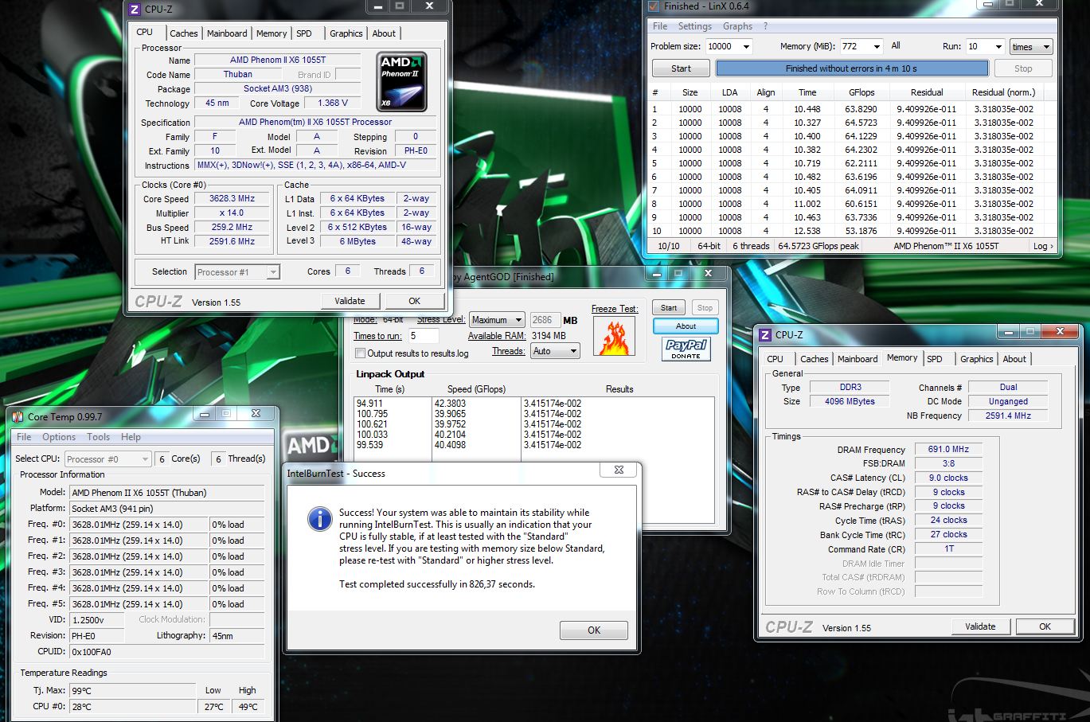Click Stop button in IntelBurnTest
The width and height of the screenshot is (1090, 722).
click(705, 308)
